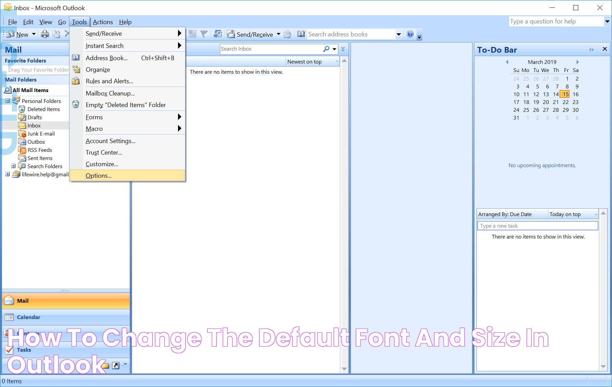The image size is (612, 387).
Task: Select March 15 in date navigator
Action: pos(565,94)
